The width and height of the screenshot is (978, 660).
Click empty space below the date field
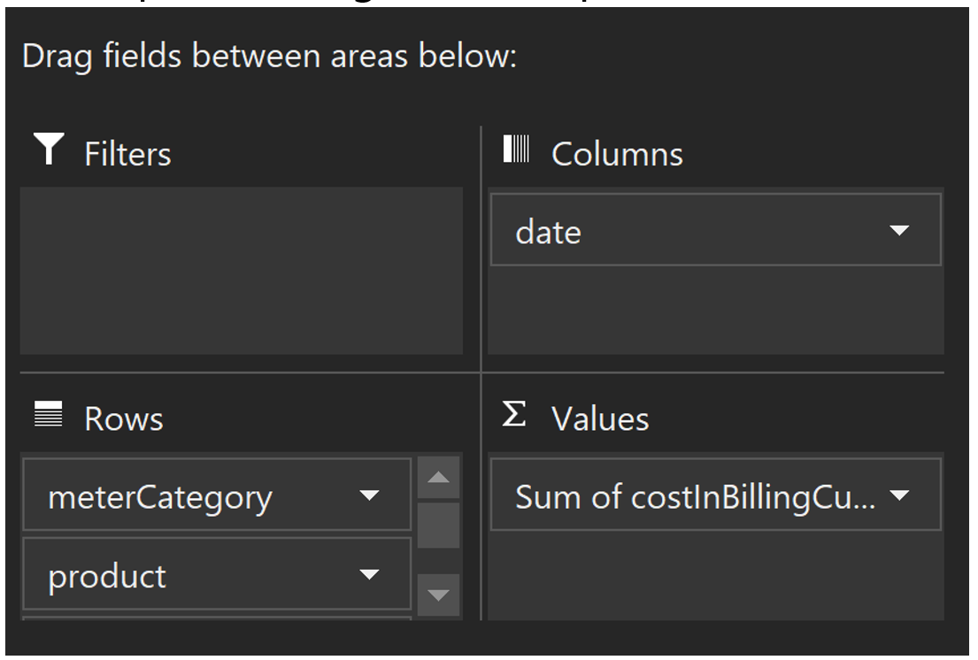715,310
